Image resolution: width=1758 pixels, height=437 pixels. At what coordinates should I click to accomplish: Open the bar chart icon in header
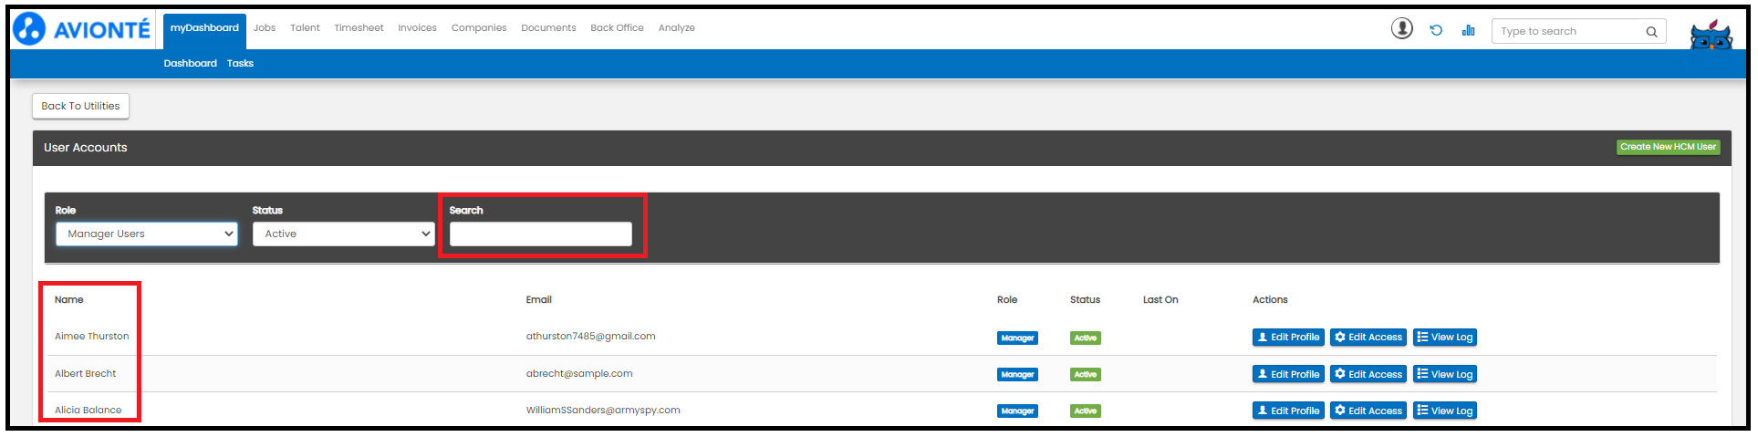[x=1468, y=30]
